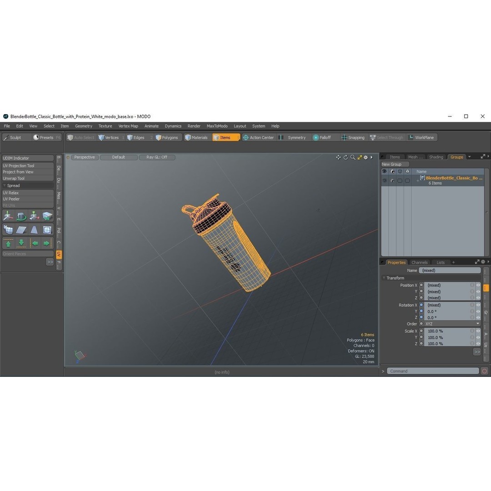Toggle the Order channel circle
This screenshot has width=491, height=491.
(x=421, y=324)
